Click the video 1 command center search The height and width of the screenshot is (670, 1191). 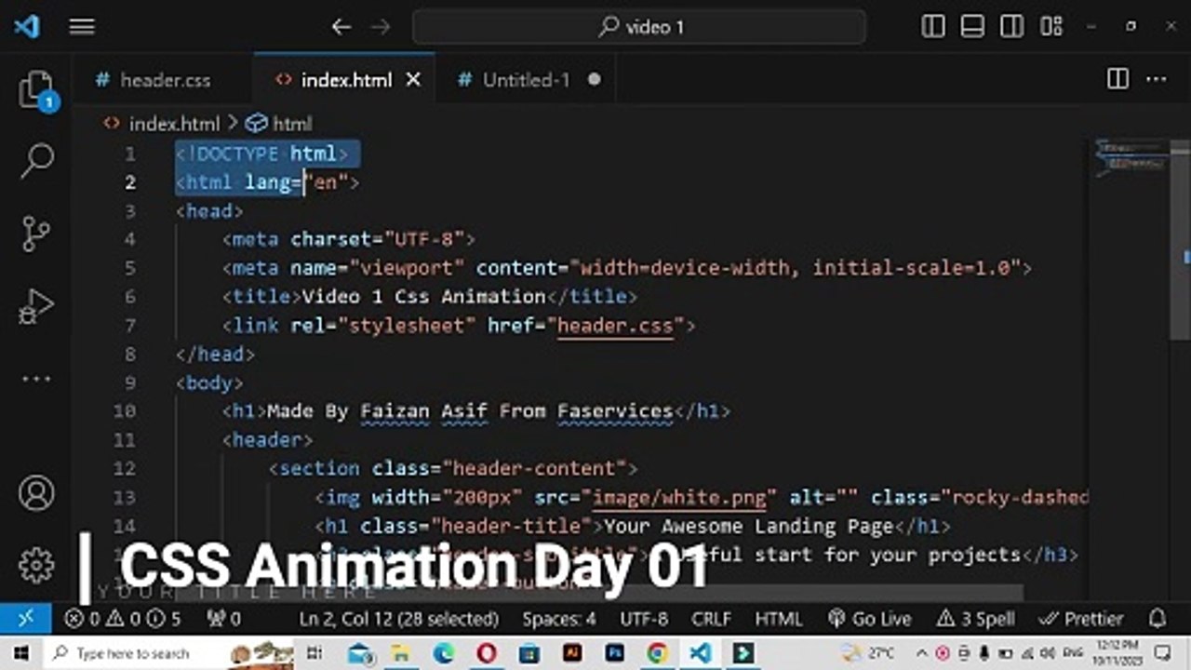tap(639, 27)
